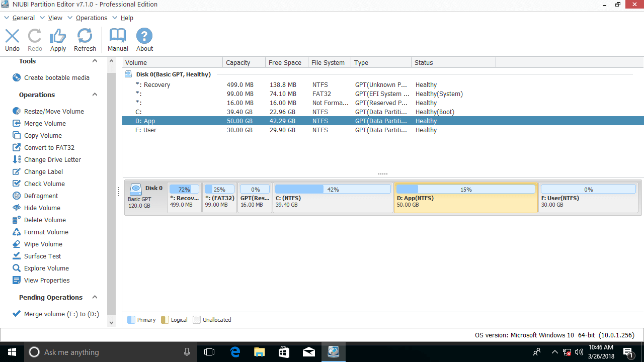Click the Copy Volume icon
The width and height of the screenshot is (644, 362).
(17, 135)
